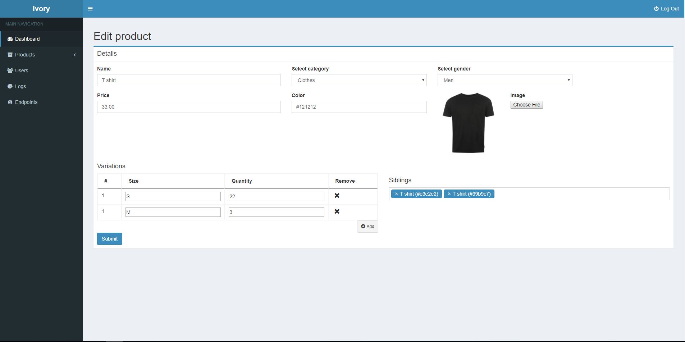
Task: Click the Color hex input field
Action: pos(359,107)
